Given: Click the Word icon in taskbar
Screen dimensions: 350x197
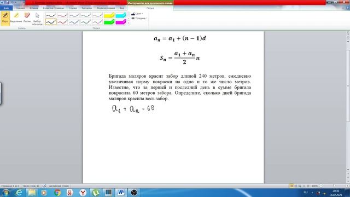Looking at the screenshot, I should [121, 193].
